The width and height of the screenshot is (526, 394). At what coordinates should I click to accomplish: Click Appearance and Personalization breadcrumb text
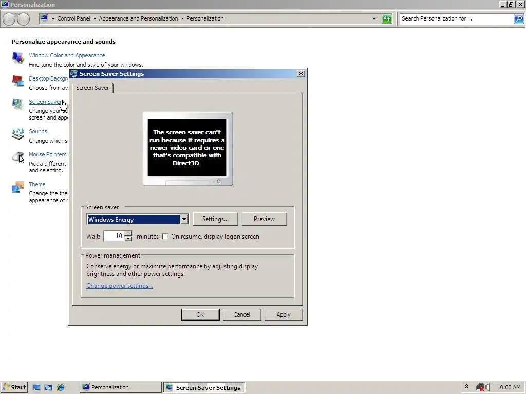pyautogui.click(x=138, y=19)
